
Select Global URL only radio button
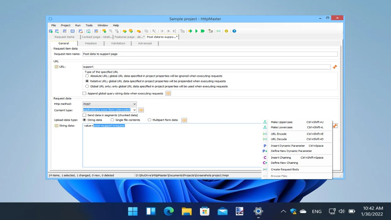coord(87,86)
